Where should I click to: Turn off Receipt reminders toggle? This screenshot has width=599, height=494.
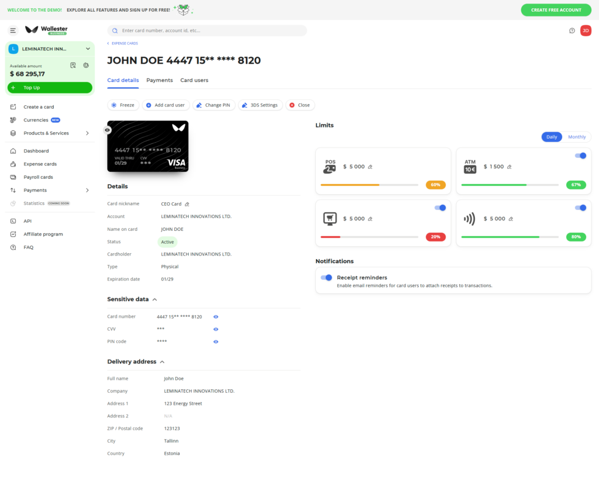coord(326,278)
